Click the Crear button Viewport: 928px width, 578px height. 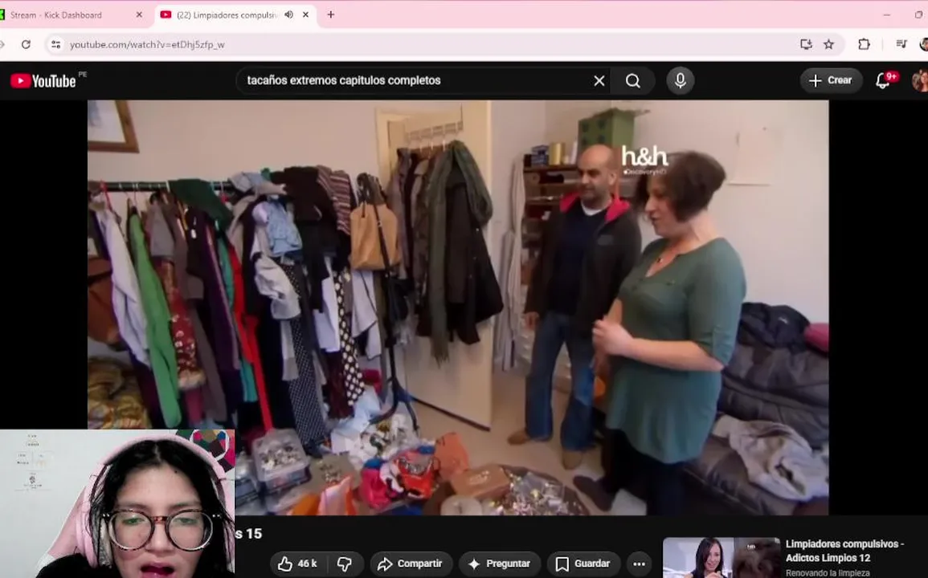pyautogui.click(x=831, y=80)
